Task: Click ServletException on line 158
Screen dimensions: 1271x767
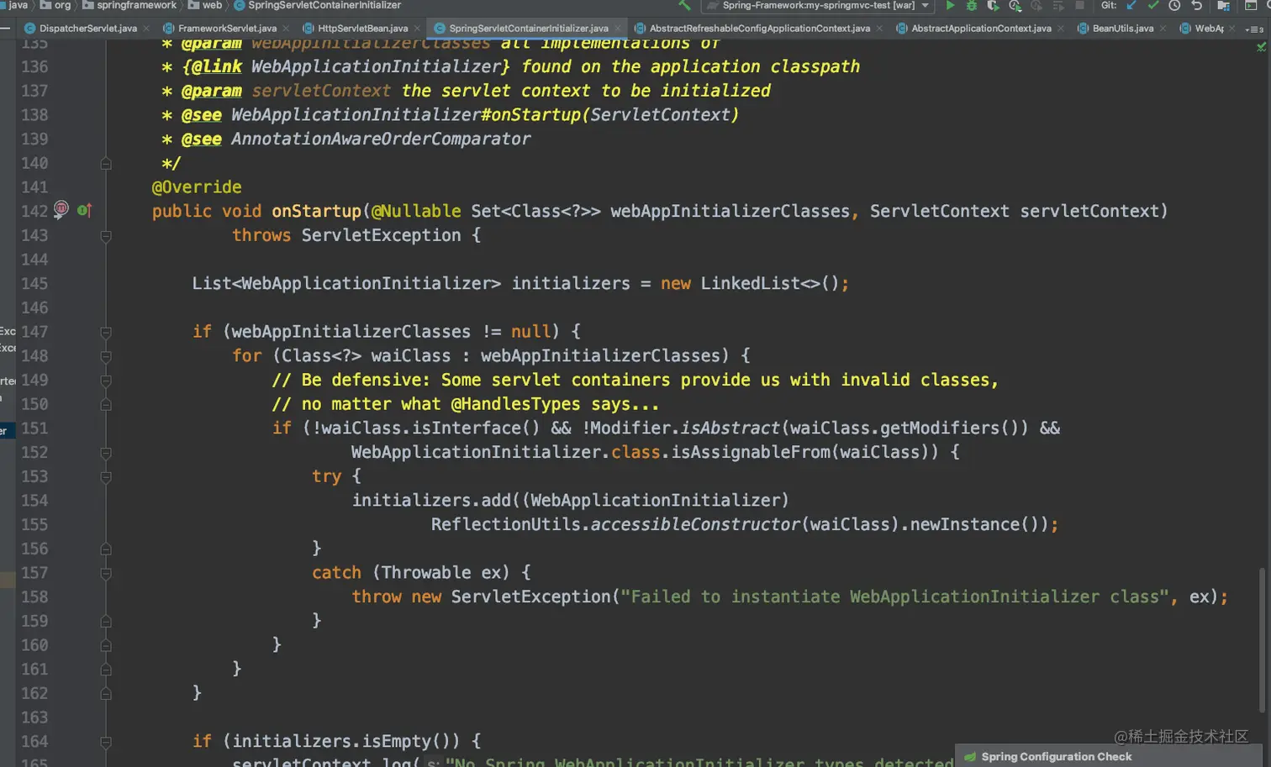Action: click(x=530, y=597)
